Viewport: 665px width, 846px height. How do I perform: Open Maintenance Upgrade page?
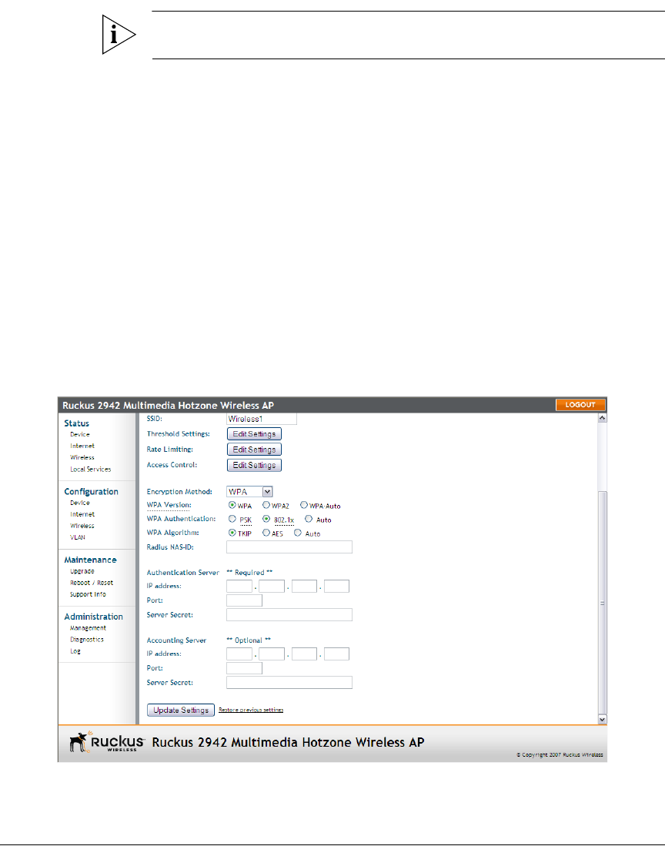pyautogui.click(x=82, y=571)
